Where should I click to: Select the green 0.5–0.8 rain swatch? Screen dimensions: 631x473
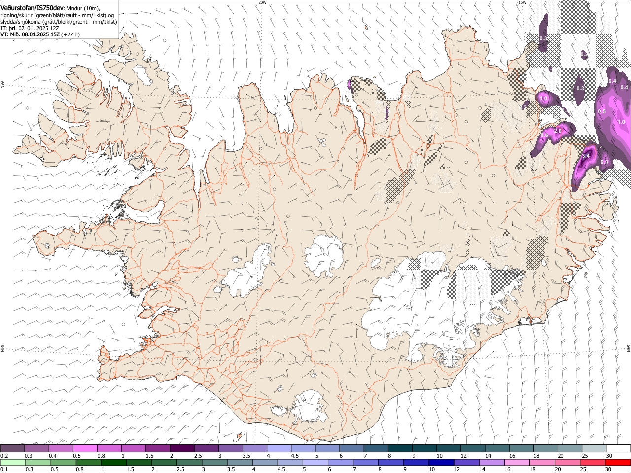click(x=64, y=462)
